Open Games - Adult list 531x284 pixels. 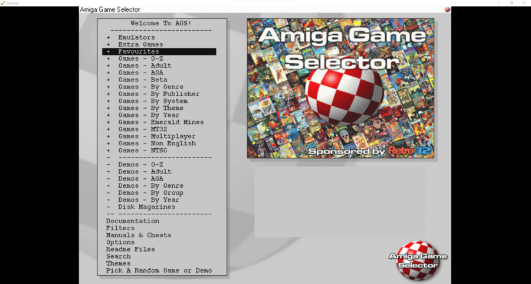tap(145, 66)
